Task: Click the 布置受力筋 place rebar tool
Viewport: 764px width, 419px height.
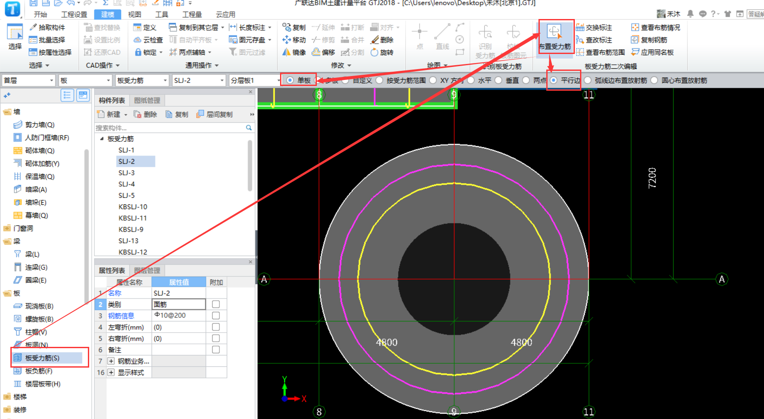Action: [x=555, y=37]
